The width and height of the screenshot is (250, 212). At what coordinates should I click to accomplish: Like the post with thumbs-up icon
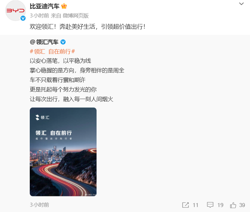233,205
